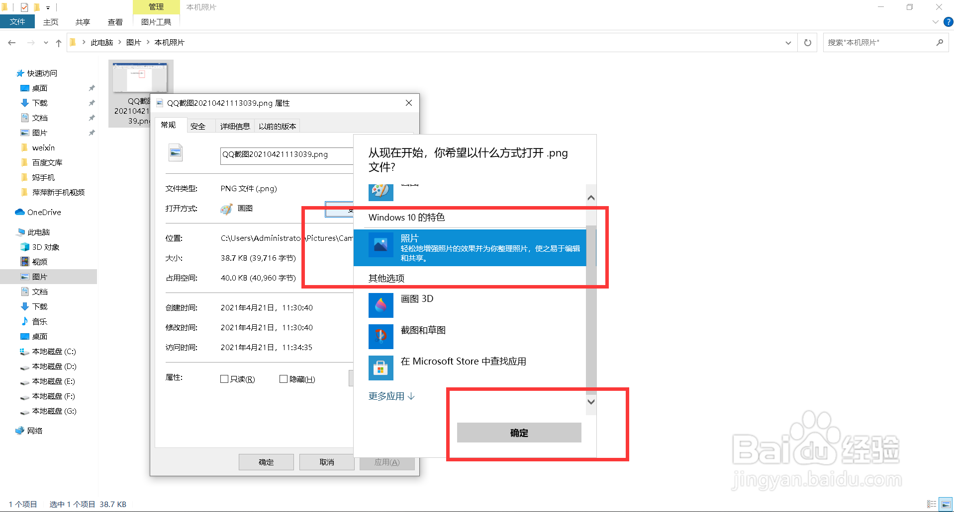Click the Up one level arrow
The image size is (954, 512).
(59, 43)
